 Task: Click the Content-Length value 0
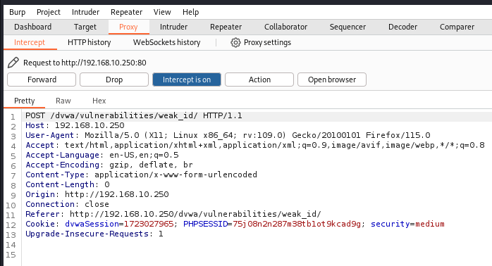107,184
